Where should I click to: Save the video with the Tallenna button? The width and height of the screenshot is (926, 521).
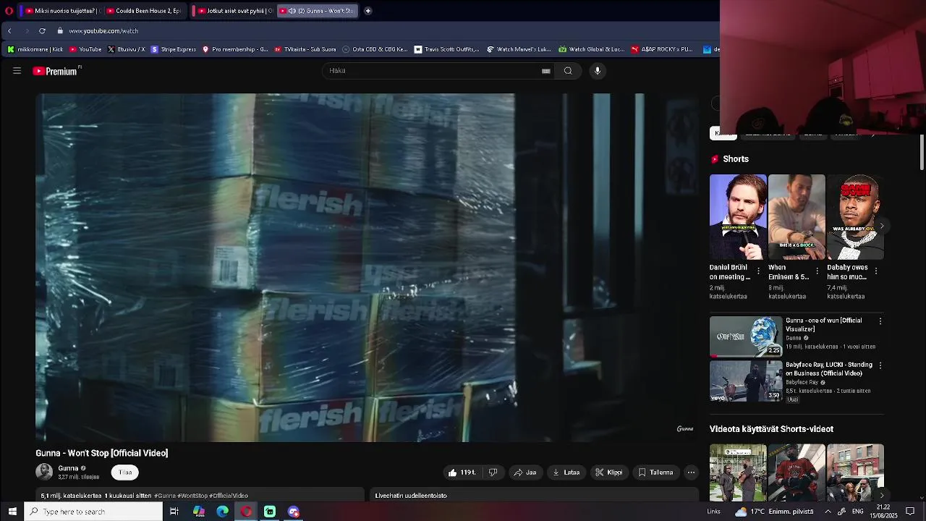tap(655, 473)
